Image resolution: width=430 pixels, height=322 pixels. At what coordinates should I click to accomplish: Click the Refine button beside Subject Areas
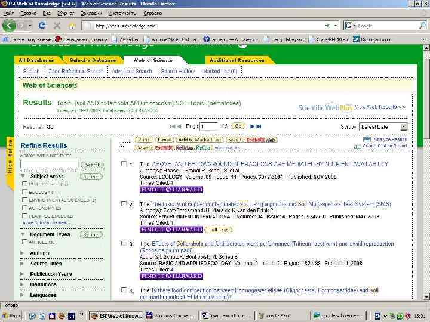click(x=91, y=177)
